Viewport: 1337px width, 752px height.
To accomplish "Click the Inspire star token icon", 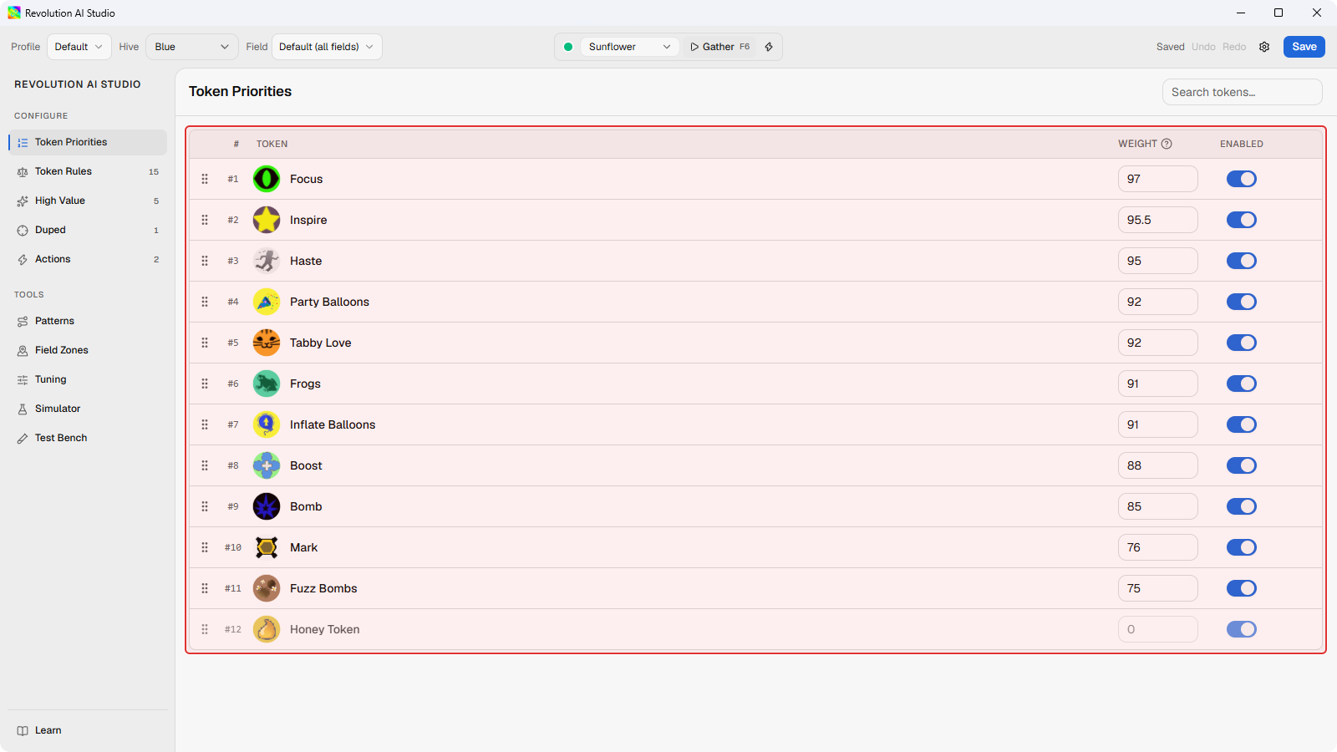I will (x=267, y=220).
